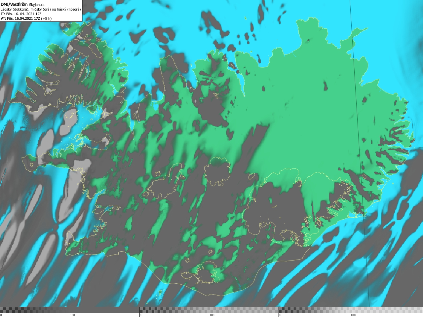Viewport: 423px width, 317px height.
Task: Click the "IT: Fös. 16. 04. 2021 12Z" line
Action: pos(21,14)
